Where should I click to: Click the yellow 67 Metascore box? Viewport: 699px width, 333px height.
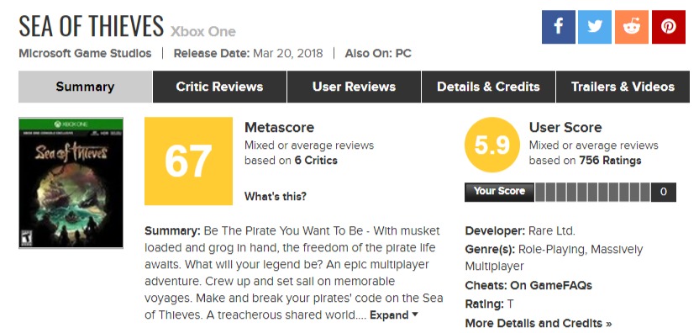pyautogui.click(x=188, y=161)
